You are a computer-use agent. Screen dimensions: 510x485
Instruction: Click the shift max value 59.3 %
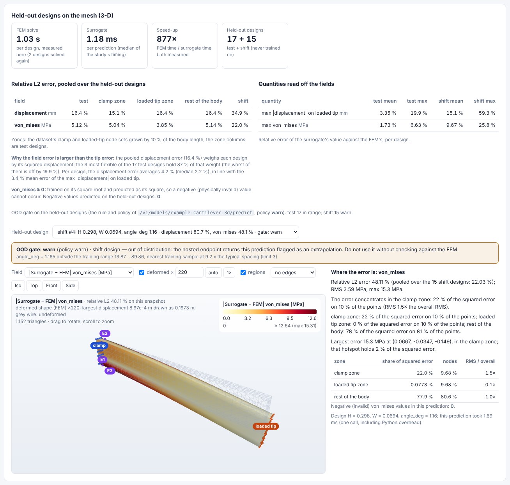tap(487, 113)
